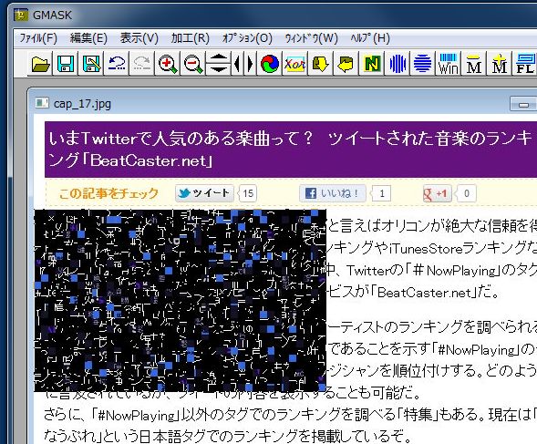Apply the XOR mask tool
Screen dimensions: 537x444
click(294, 64)
